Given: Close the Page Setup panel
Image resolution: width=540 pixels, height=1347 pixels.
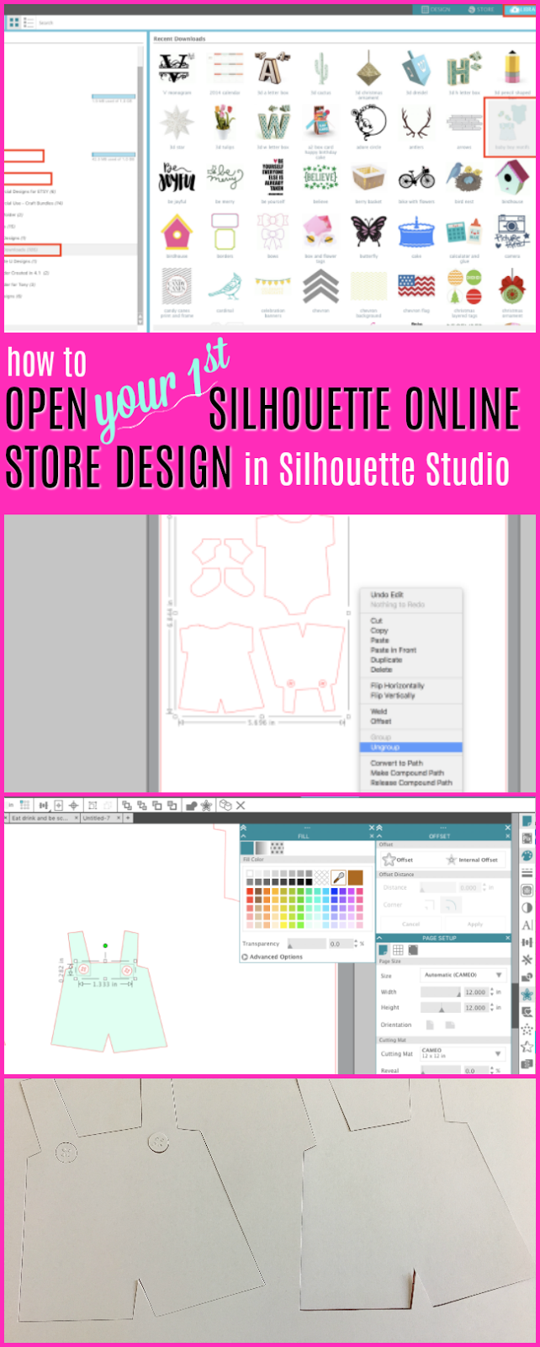Looking at the screenshot, I should pos(507,937).
